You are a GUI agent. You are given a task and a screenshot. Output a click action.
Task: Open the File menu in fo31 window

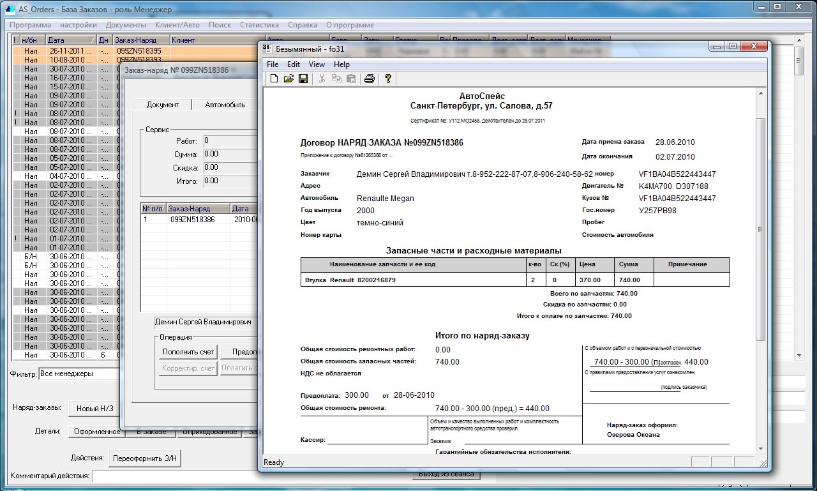click(273, 64)
